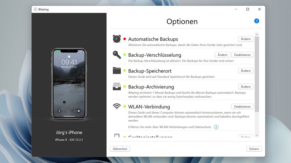291x163 pixels.
Task: Click the red status dot of Automatische Backups
Action: (x=125, y=39)
